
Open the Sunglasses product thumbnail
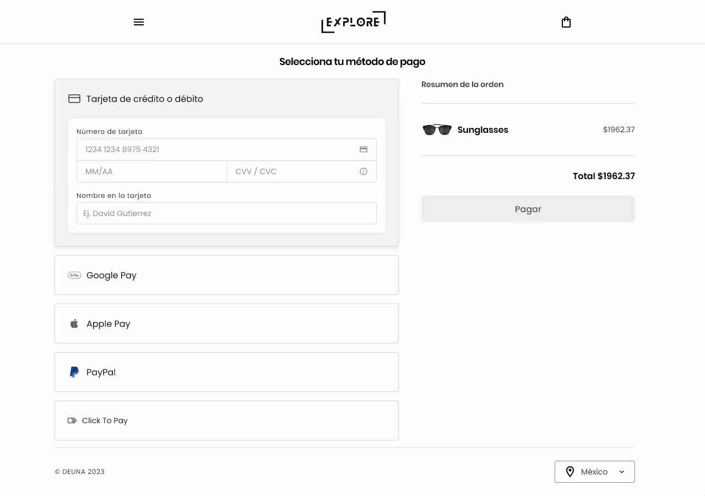coord(437,130)
